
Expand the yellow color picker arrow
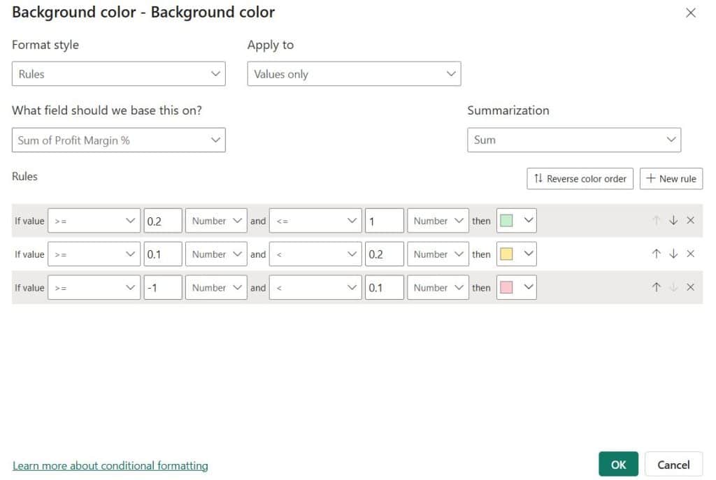(529, 254)
